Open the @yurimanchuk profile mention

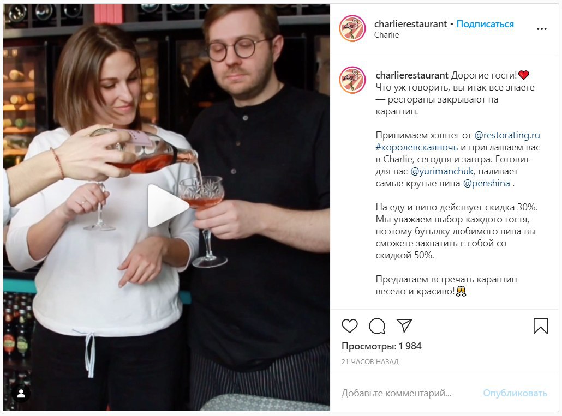pyautogui.click(x=442, y=172)
